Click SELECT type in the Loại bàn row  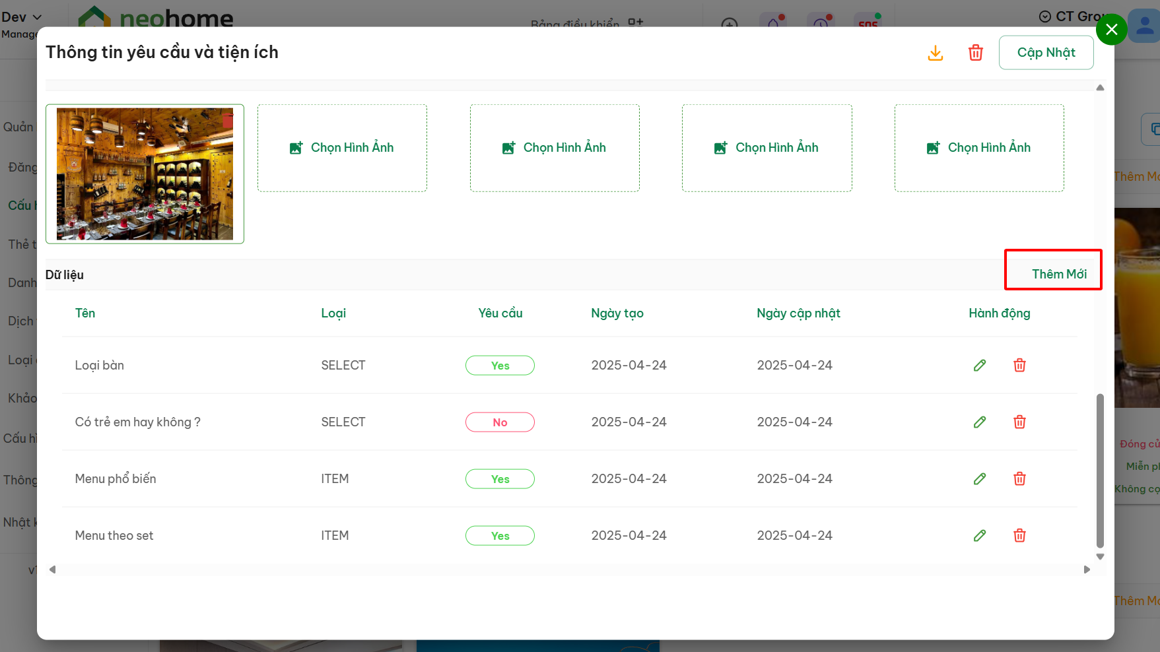pos(343,365)
